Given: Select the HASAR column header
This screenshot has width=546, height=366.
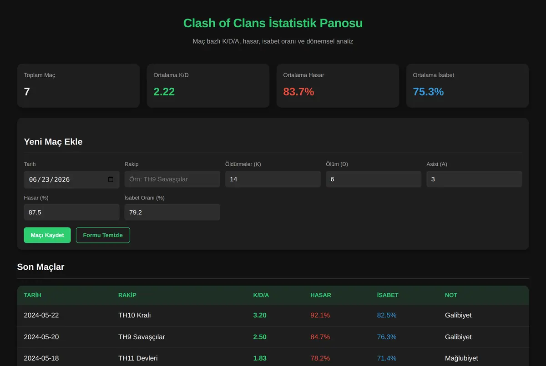Looking at the screenshot, I should [321, 295].
